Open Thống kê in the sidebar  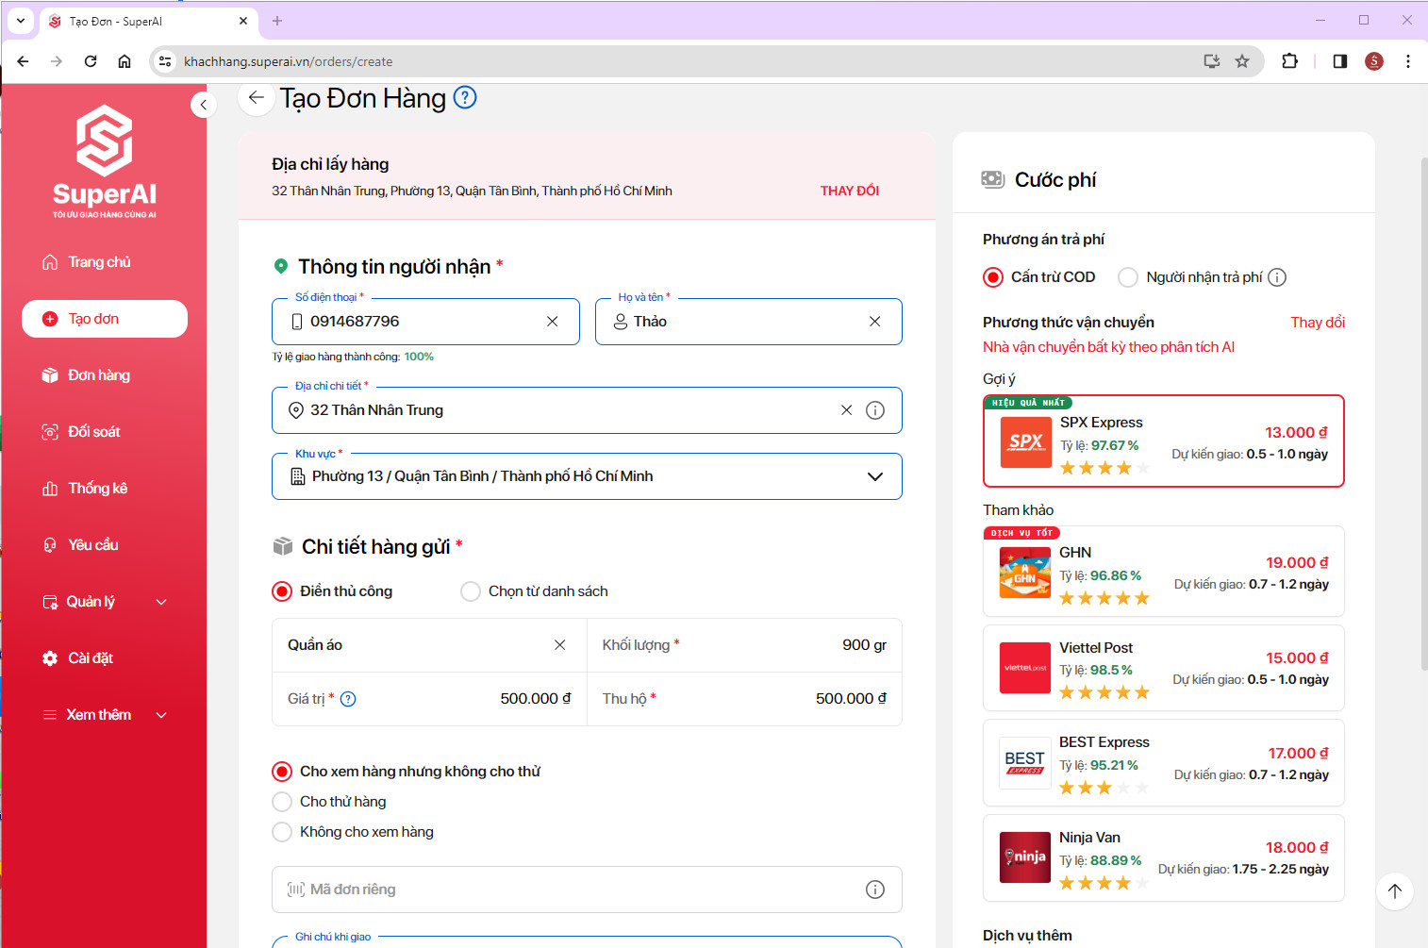pos(104,489)
